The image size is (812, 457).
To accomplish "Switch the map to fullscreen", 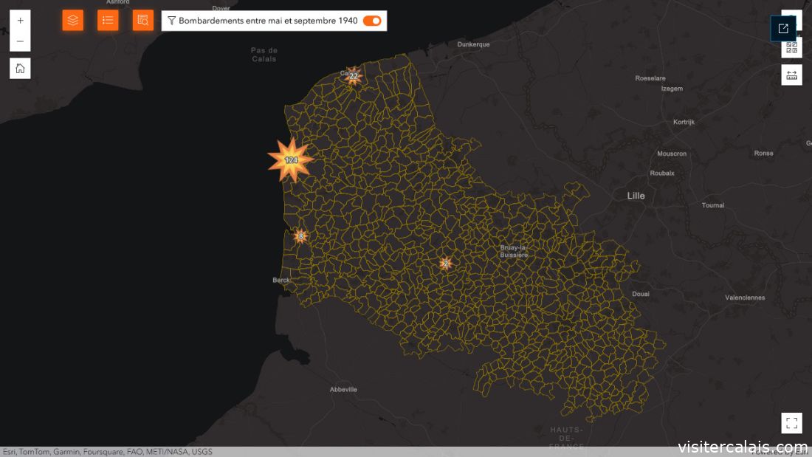I will point(792,423).
